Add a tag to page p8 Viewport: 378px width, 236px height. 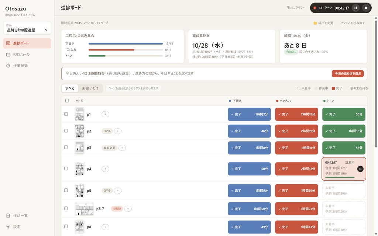coord(105,227)
